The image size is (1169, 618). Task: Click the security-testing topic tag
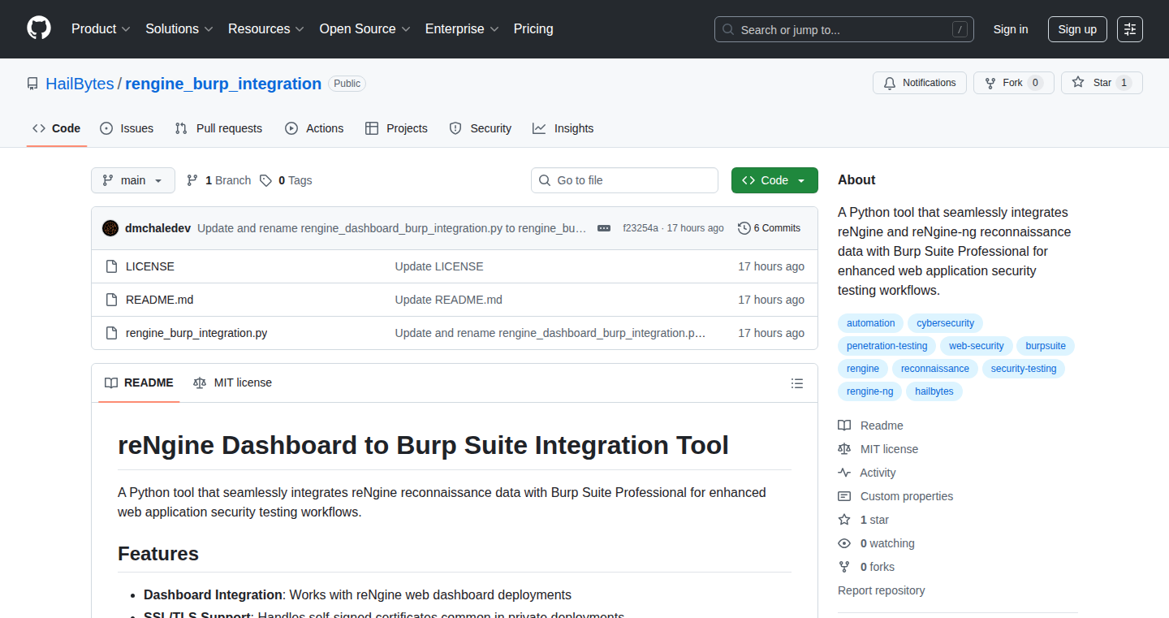point(1024,369)
